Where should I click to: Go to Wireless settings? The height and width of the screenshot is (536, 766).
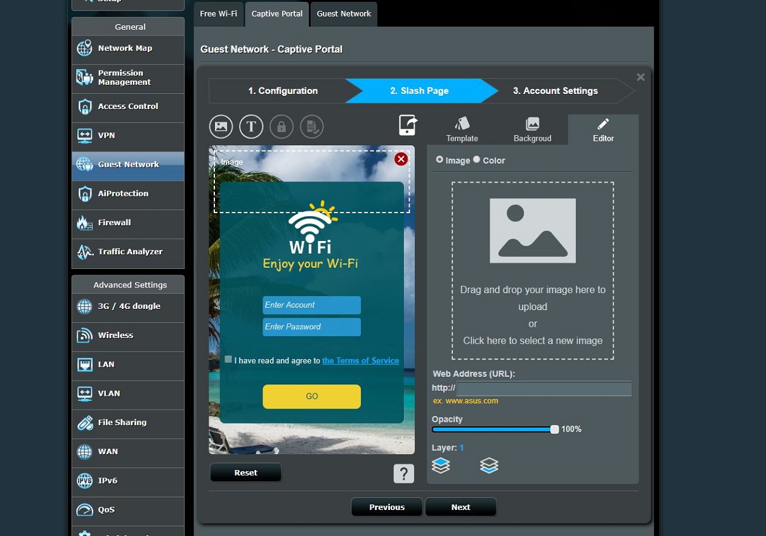(128, 336)
